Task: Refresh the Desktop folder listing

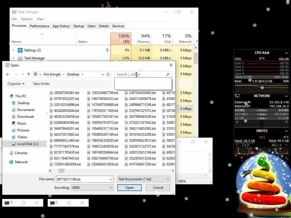Action: click(108, 74)
